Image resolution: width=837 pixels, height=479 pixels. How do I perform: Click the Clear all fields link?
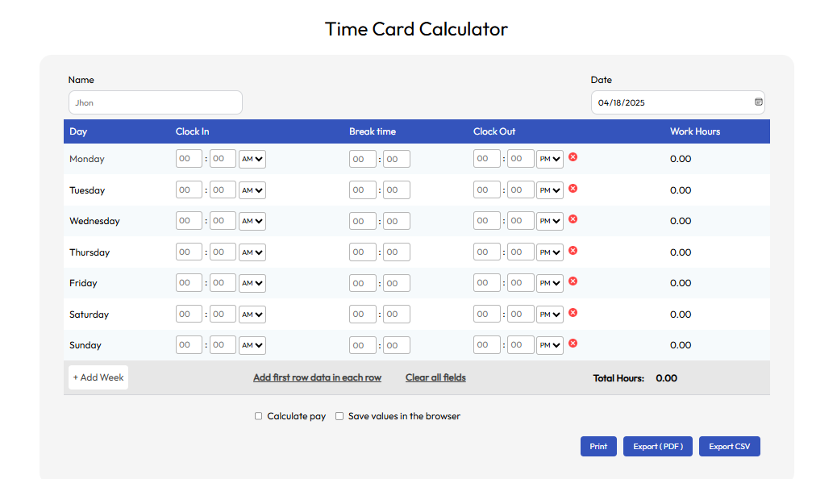pyautogui.click(x=435, y=377)
